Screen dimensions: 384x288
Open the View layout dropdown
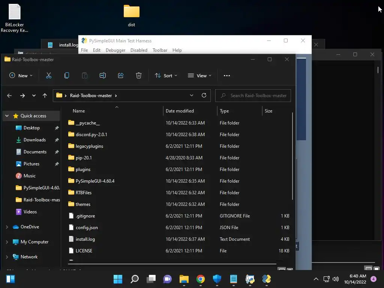tap(199, 75)
